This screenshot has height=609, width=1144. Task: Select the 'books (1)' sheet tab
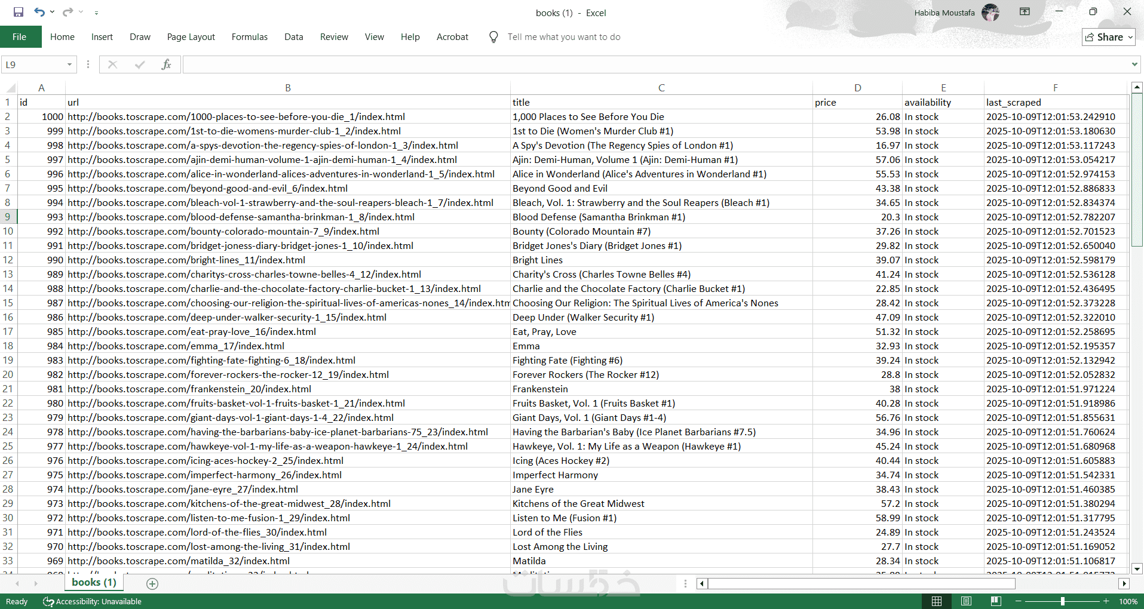94,582
